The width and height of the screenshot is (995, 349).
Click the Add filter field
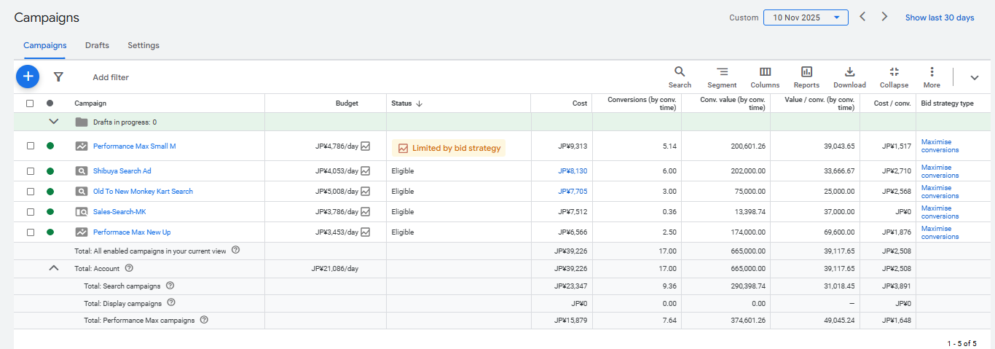pos(111,77)
